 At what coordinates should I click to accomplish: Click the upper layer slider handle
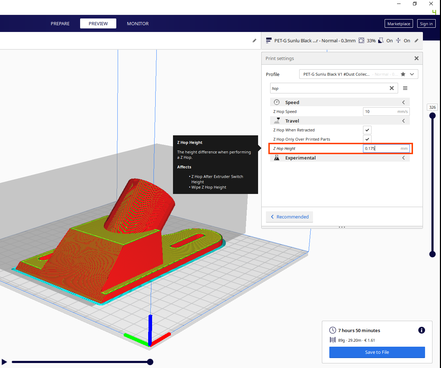pos(432,115)
